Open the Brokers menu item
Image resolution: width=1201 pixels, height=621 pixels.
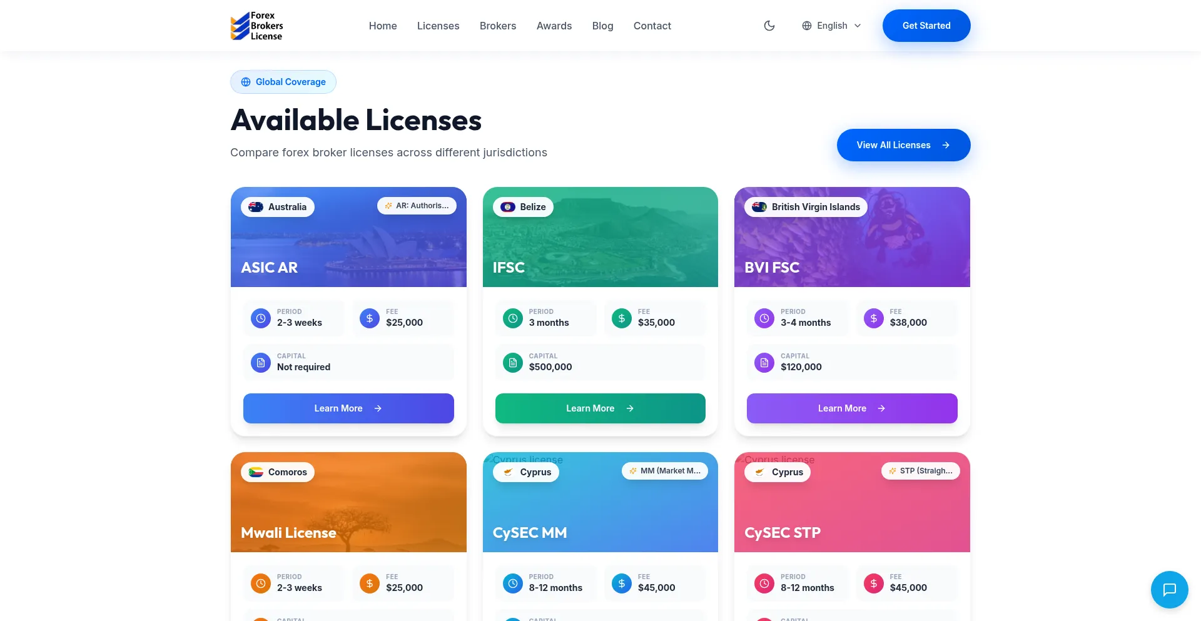click(498, 26)
